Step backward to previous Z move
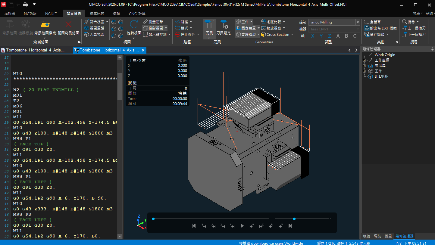435x245 pixels. [223, 226]
